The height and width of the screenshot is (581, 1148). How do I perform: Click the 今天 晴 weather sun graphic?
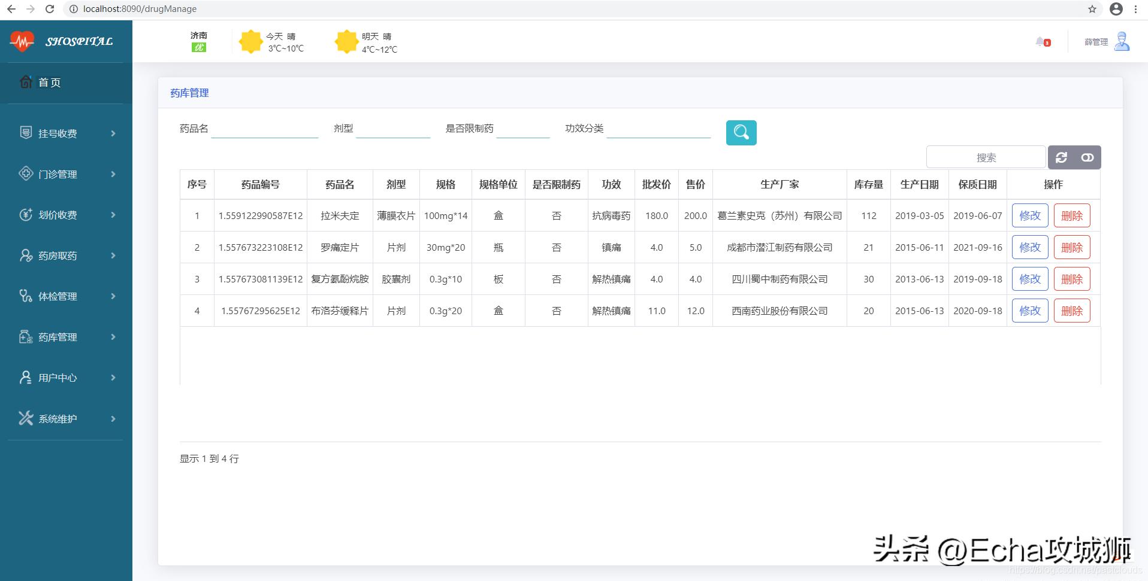pyautogui.click(x=250, y=41)
